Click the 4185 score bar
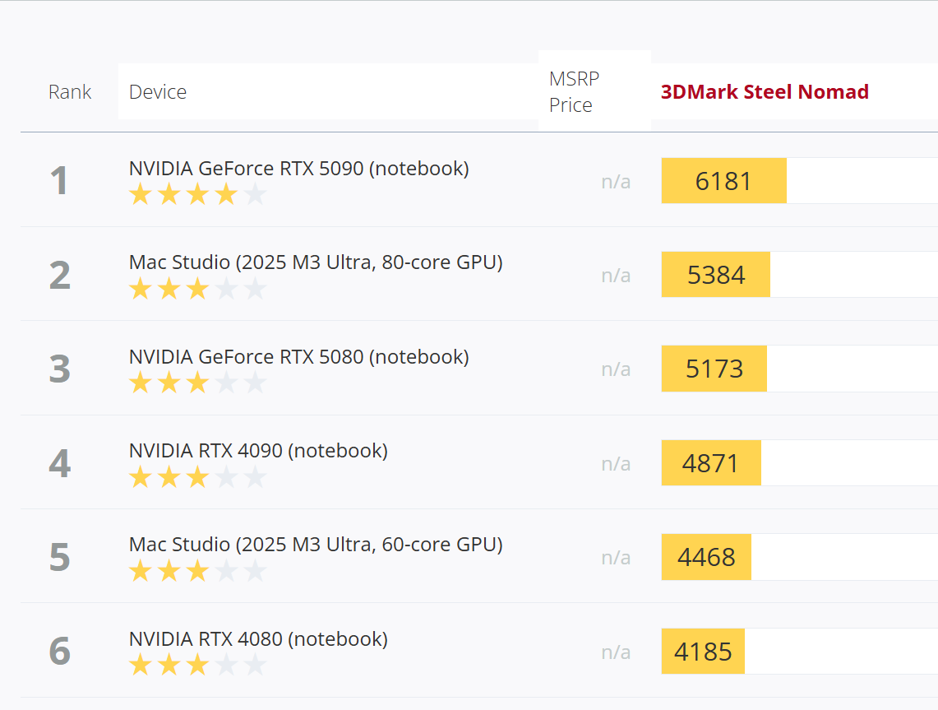 703,652
